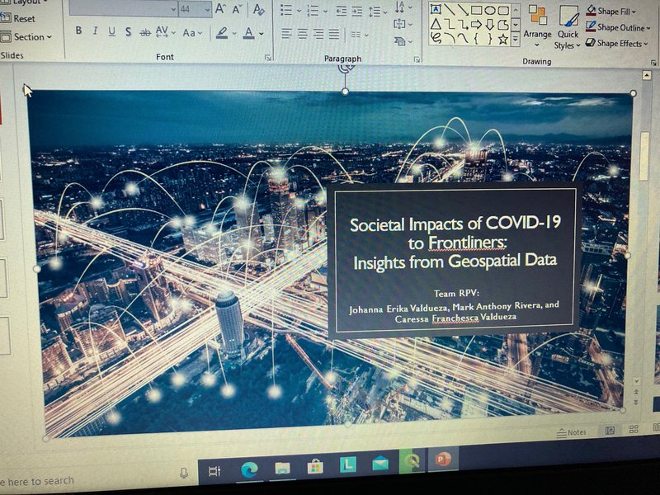Open the Font Color swatch

250,33
